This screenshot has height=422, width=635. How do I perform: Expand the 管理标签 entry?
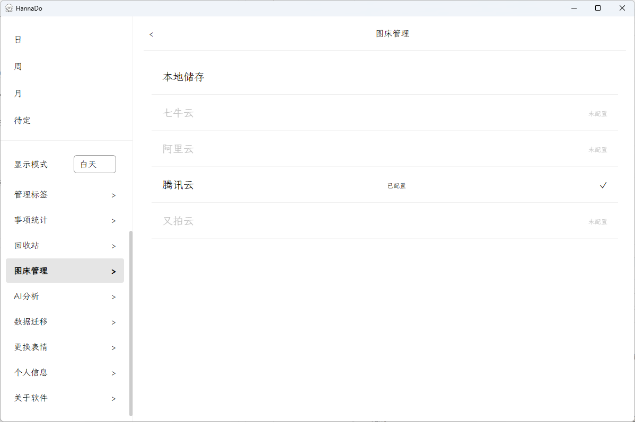pyautogui.click(x=30, y=194)
